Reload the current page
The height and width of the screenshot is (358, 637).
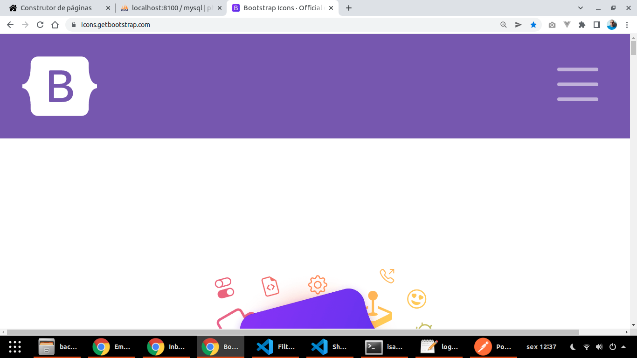pyautogui.click(x=40, y=25)
